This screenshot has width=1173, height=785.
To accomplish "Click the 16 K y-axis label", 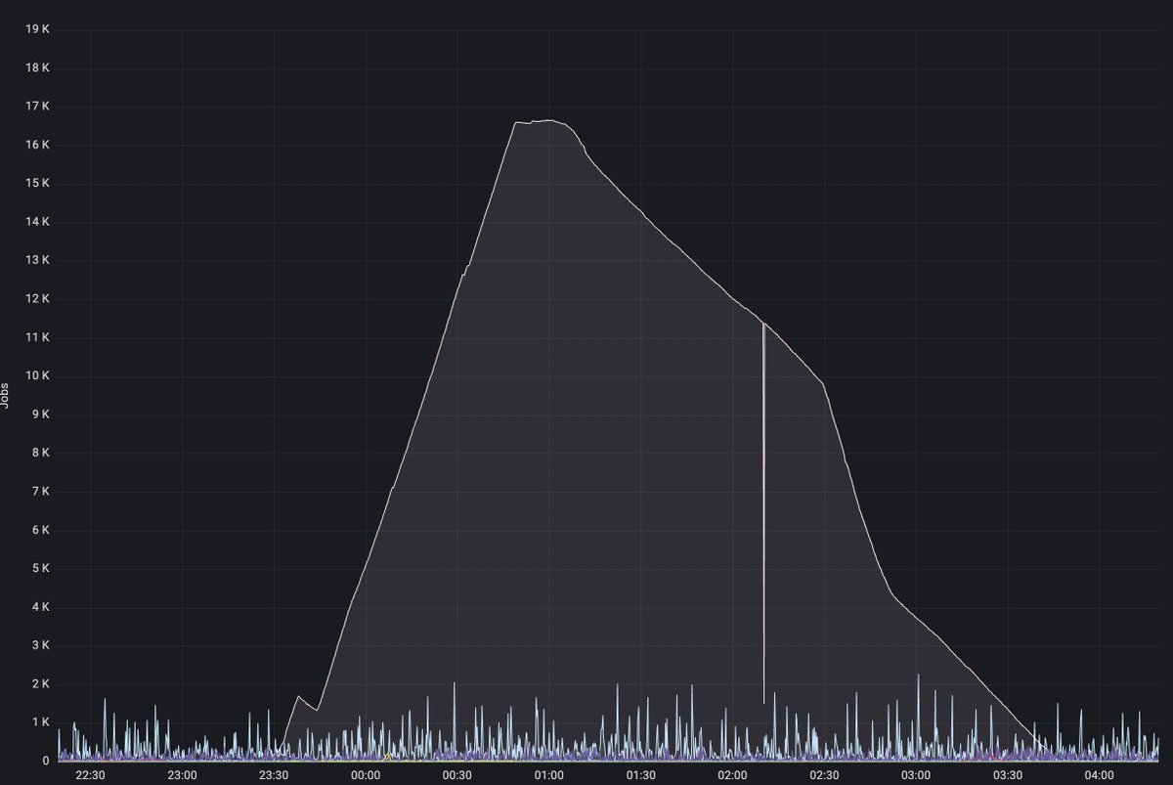I will tap(37, 145).
